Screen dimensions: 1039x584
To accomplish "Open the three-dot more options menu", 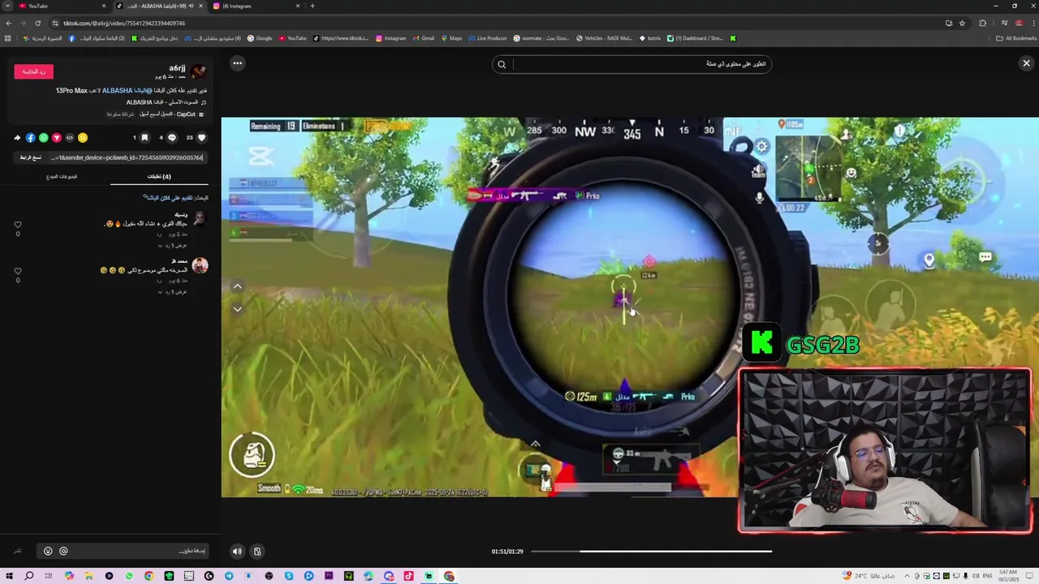I will click(237, 63).
